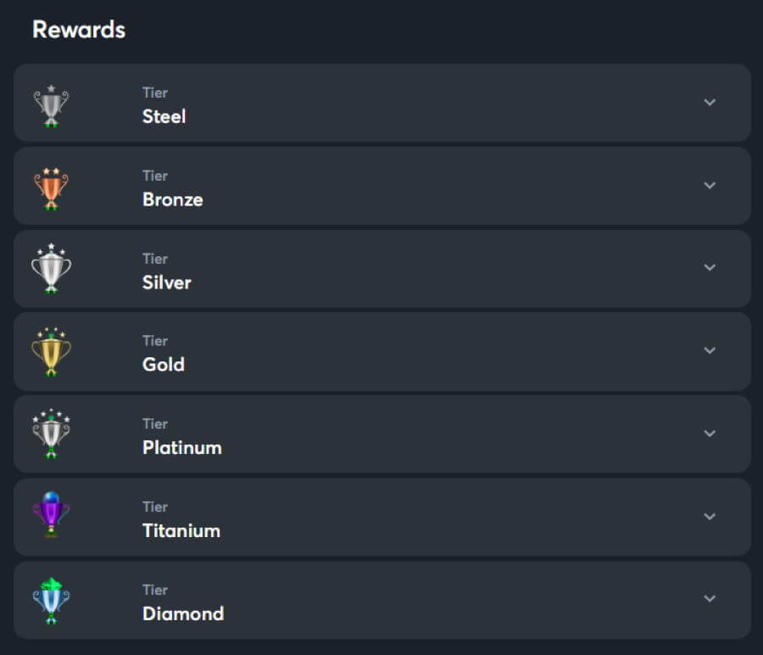Click the Platinum tier name text
This screenshot has height=655, width=763.
point(181,448)
